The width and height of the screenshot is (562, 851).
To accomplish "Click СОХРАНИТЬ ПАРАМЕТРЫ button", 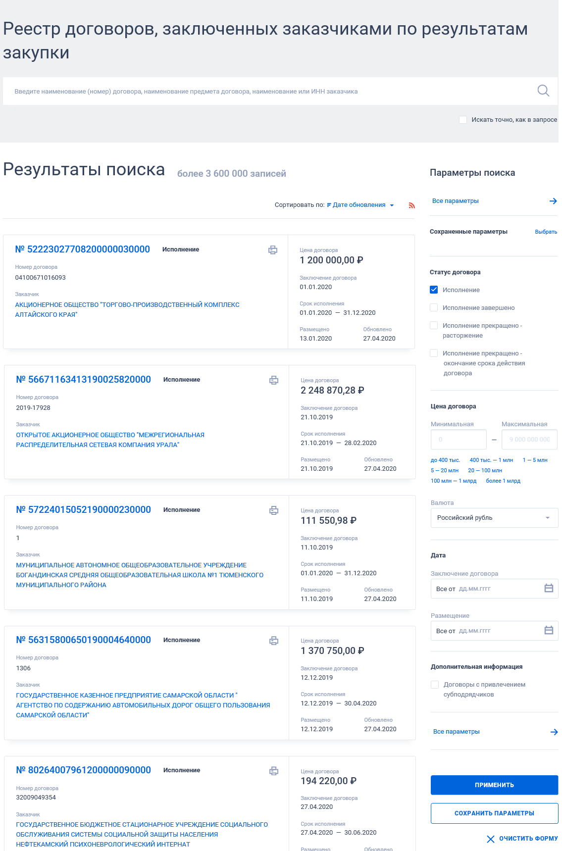I will click(494, 813).
